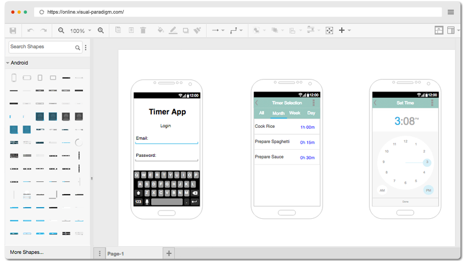Add a new page with plus button
The height and width of the screenshot is (261, 466).
[x=169, y=253]
